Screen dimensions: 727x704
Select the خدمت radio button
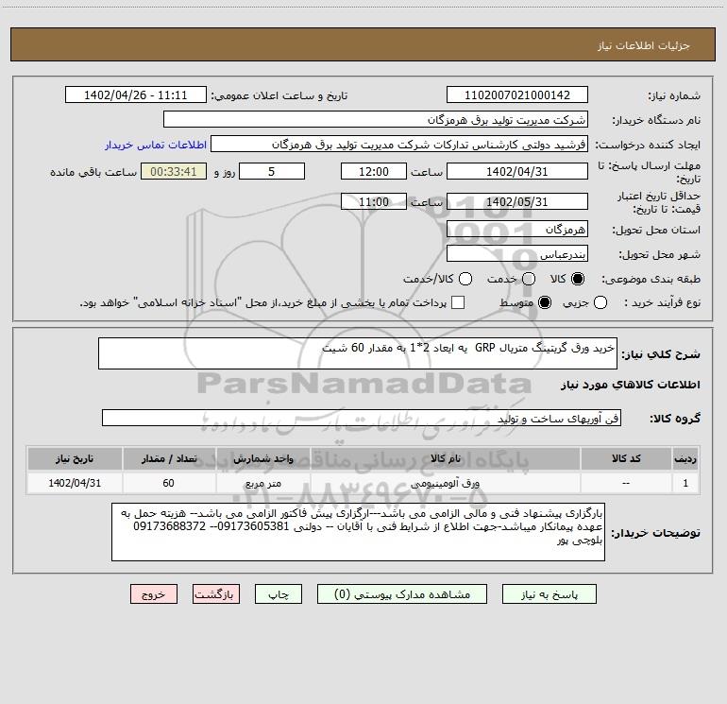[x=529, y=279]
